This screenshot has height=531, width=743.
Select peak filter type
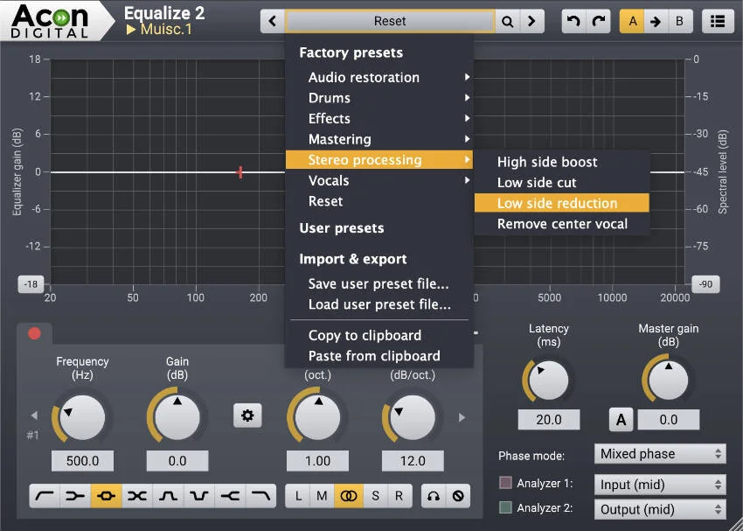(x=106, y=496)
